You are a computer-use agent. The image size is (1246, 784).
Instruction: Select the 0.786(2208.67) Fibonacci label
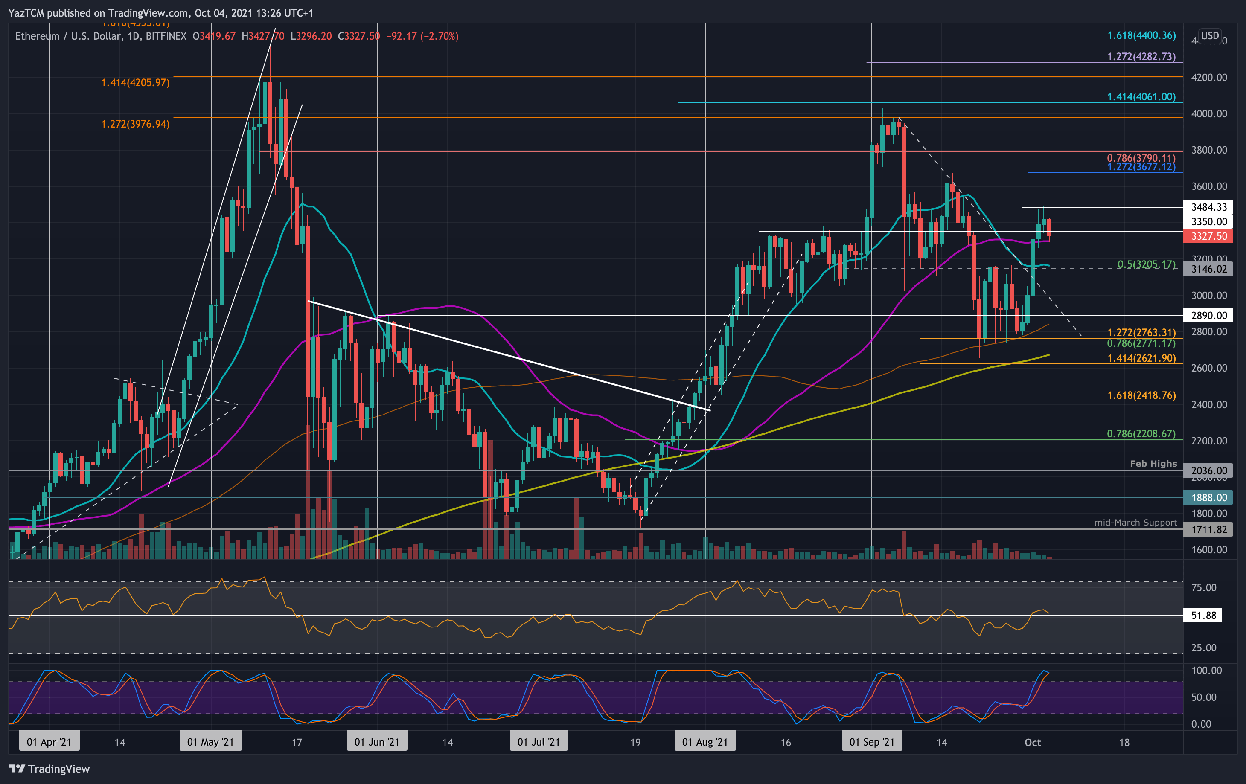point(1141,433)
